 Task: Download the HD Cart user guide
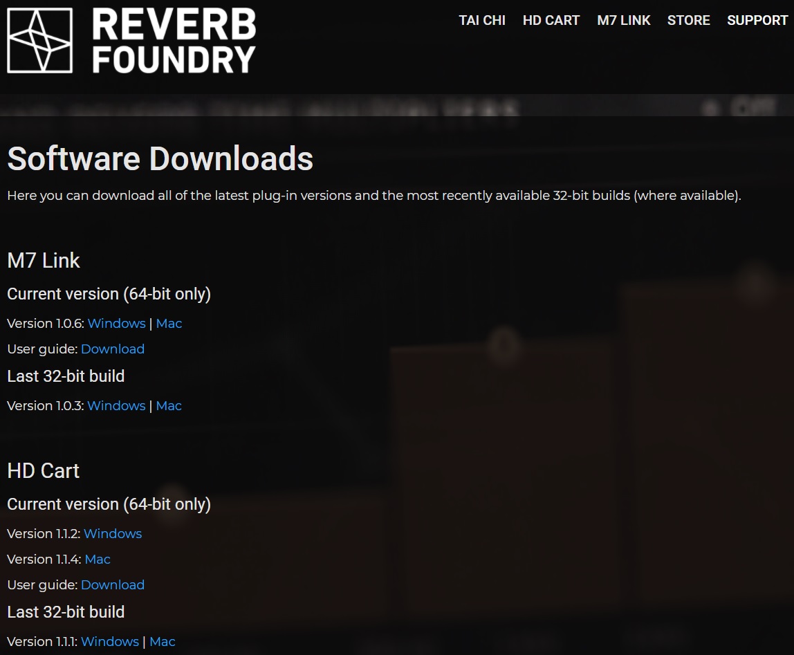point(113,584)
